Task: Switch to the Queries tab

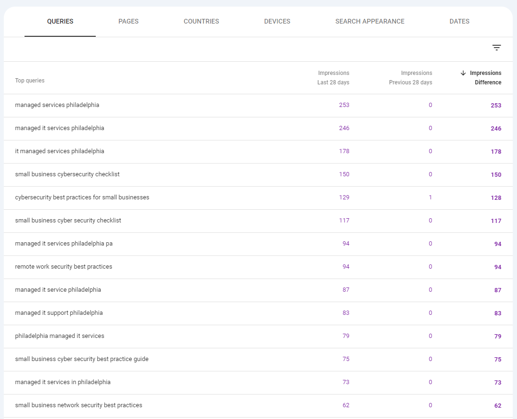Action: pos(60,22)
